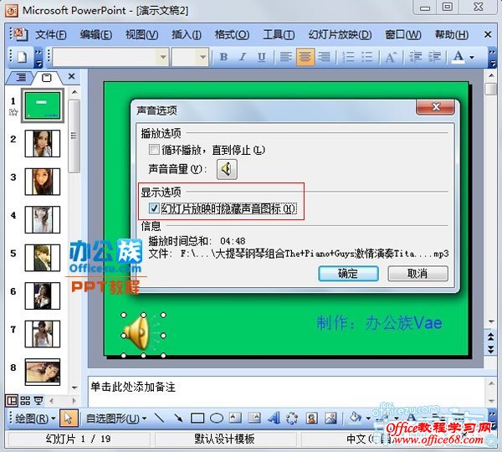
Task: Toggle italic formatting
Action: pos(243,57)
